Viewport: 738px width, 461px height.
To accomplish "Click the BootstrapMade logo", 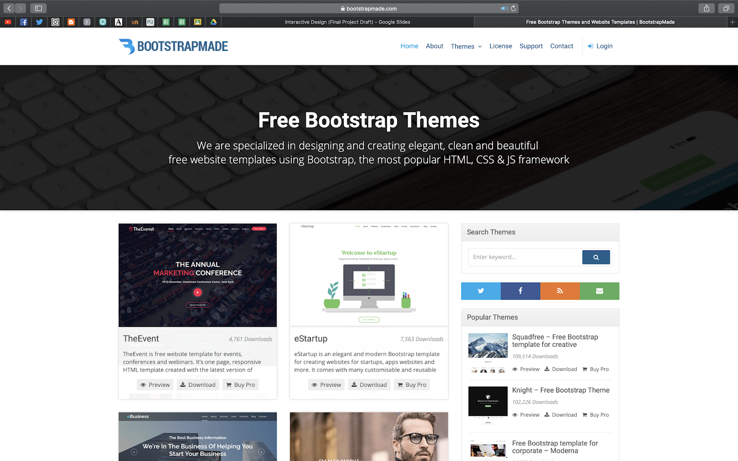I will click(x=173, y=46).
